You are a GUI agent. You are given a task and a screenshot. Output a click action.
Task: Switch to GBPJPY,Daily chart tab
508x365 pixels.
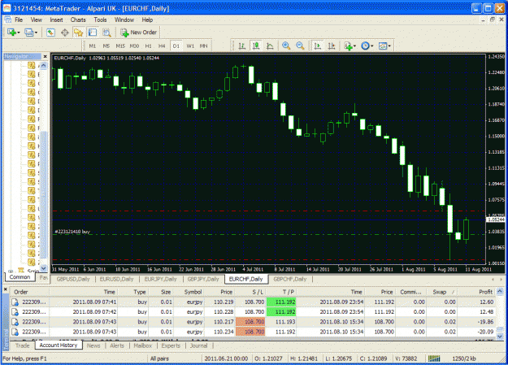(x=203, y=279)
